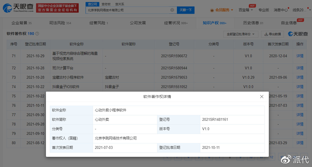Click version V1.0.29 cell

(248, 77)
